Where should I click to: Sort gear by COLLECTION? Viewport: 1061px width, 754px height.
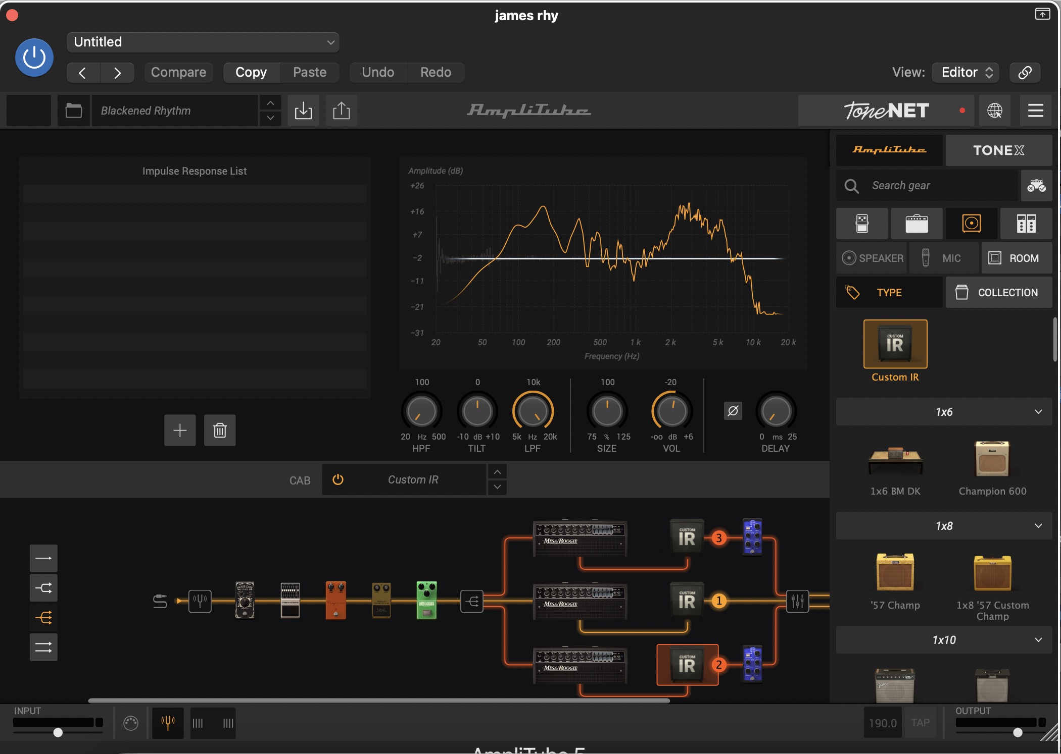pyautogui.click(x=999, y=292)
